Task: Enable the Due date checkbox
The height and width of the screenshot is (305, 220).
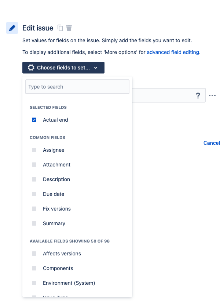Action: point(34,194)
